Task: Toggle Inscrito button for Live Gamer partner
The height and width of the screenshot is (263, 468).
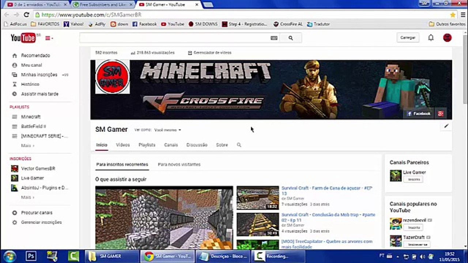Action: pyautogui.click(x=414, y=179)
